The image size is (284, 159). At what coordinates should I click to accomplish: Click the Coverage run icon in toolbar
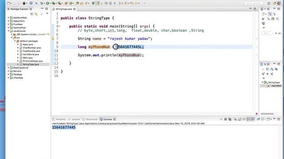[53, 3]
